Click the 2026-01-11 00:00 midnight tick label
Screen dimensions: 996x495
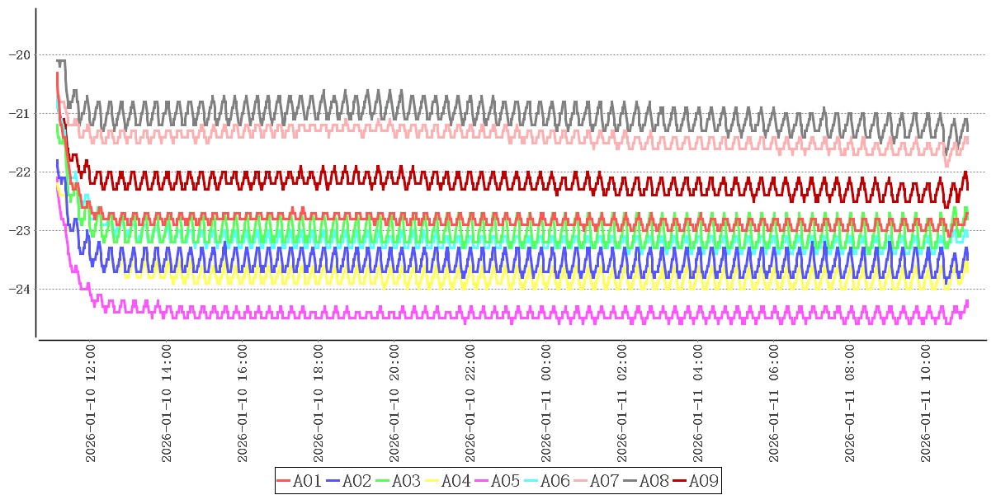tap(546, 404)
